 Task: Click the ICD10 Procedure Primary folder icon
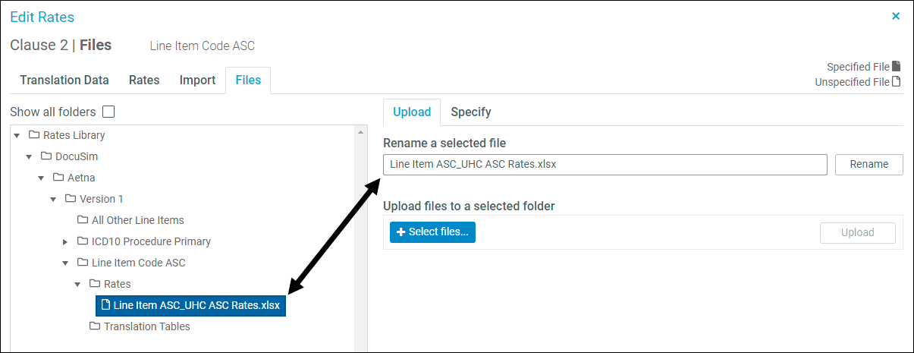83,241
